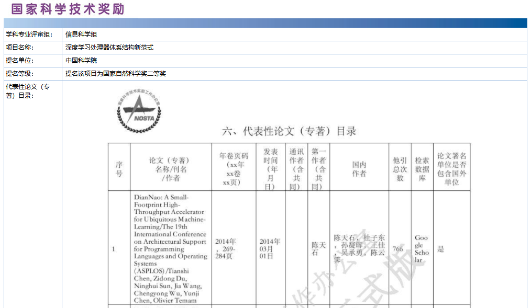The height and width of the screenshot is (308, 531).
Task: Select text 提名该项目为国家自然科学奖二等奖
Action: pyautogui.click(x=116, y=74)
